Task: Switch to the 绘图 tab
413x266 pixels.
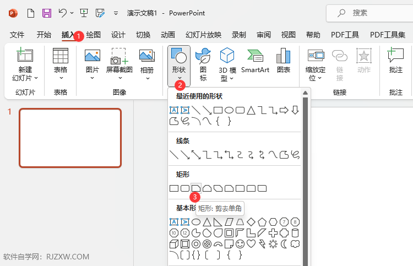Action: (93, 35)
